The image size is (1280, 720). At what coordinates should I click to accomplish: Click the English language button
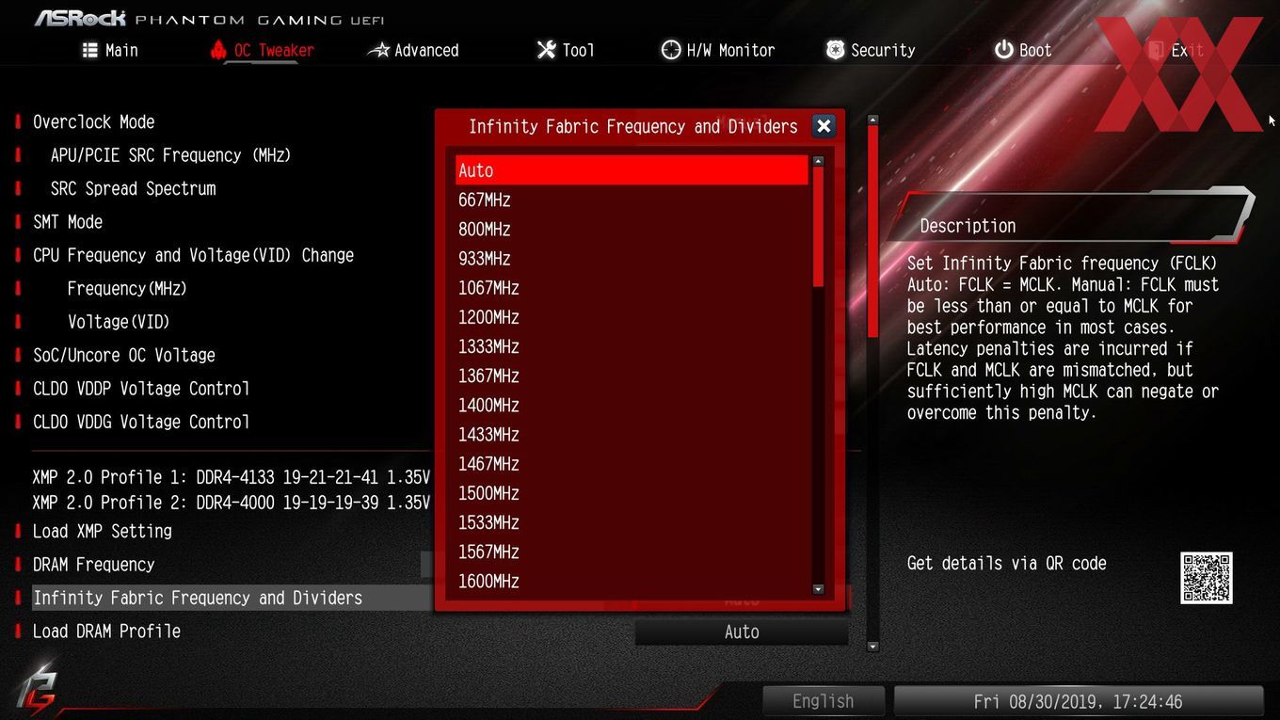click(824, 701)
